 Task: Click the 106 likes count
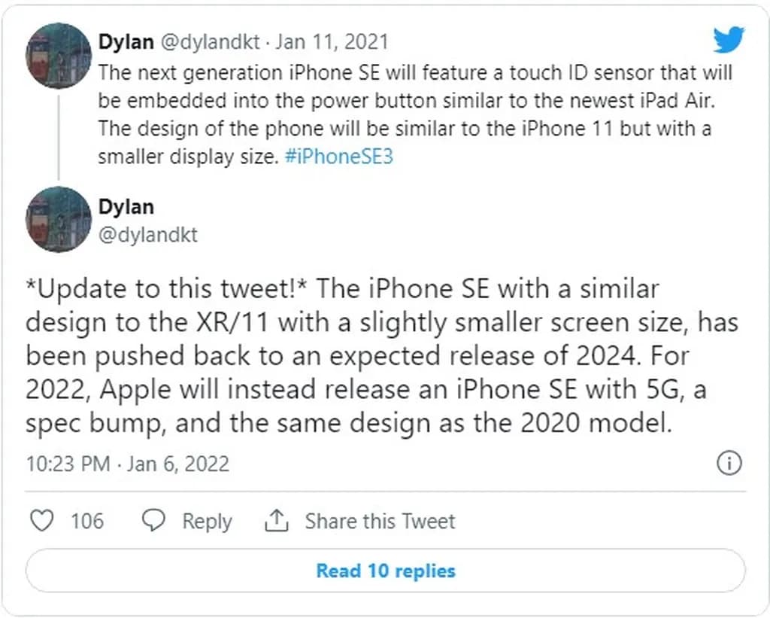pyautogui.click(x=87, y=521)
